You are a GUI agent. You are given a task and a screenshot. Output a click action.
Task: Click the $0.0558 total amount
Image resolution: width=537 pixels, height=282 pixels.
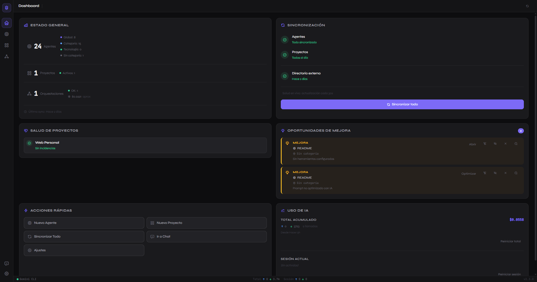(517, 220)
